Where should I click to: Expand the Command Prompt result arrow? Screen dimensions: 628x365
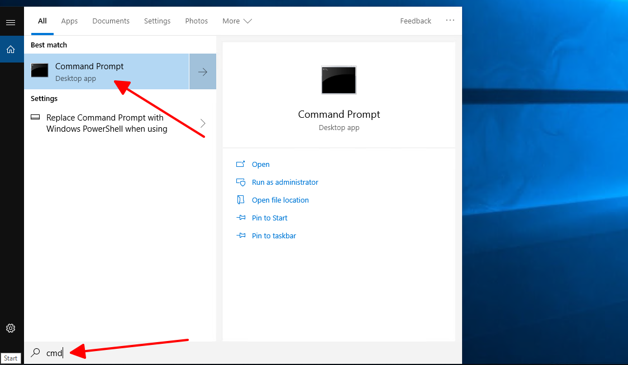pyautogui.click(x=203, y=71)
